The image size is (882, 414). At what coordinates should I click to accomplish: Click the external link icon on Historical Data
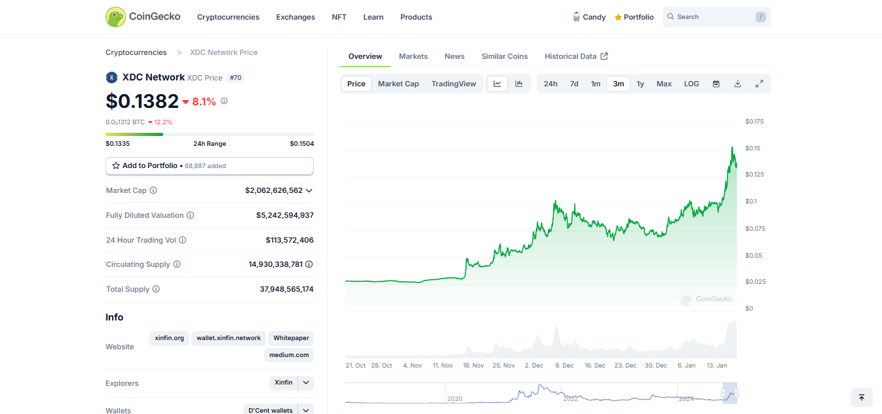tap(604, 56)
